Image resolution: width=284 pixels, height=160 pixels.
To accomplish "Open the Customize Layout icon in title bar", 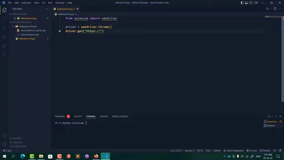I will tap(256, 3).
